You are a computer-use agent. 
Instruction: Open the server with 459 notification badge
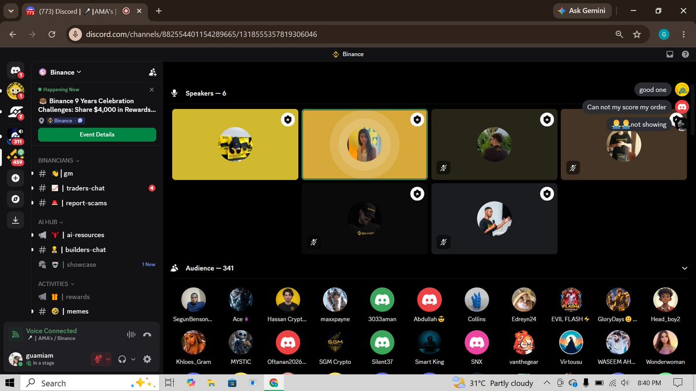click(x=16, y=156)
